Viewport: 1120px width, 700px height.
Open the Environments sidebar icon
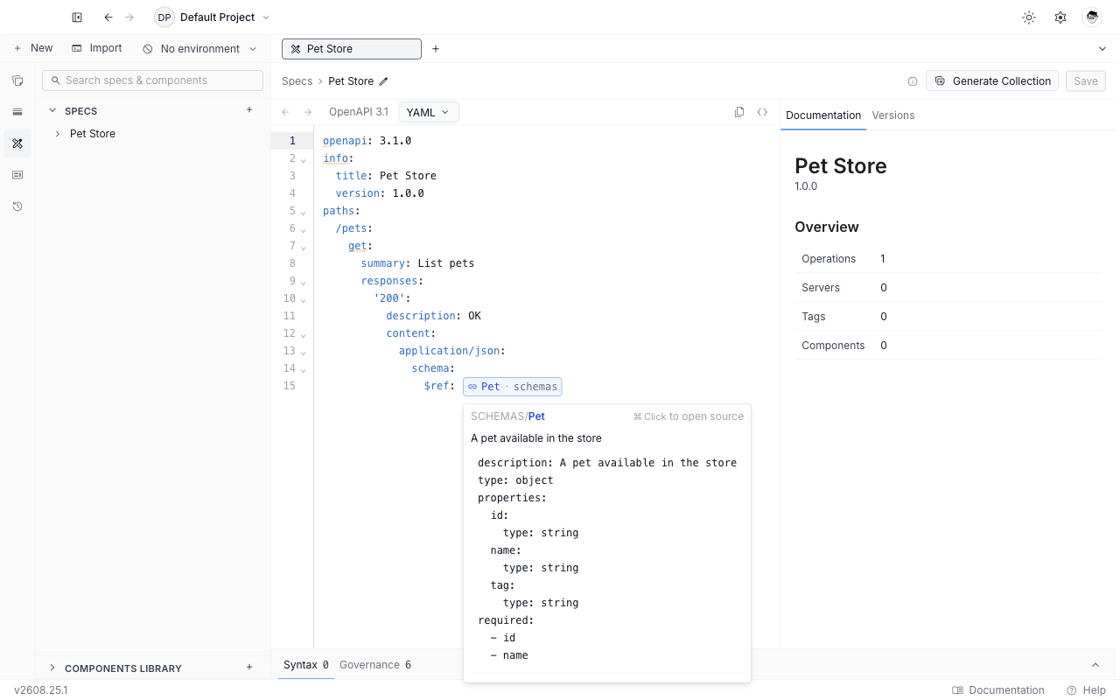click(x=17, y=112)
